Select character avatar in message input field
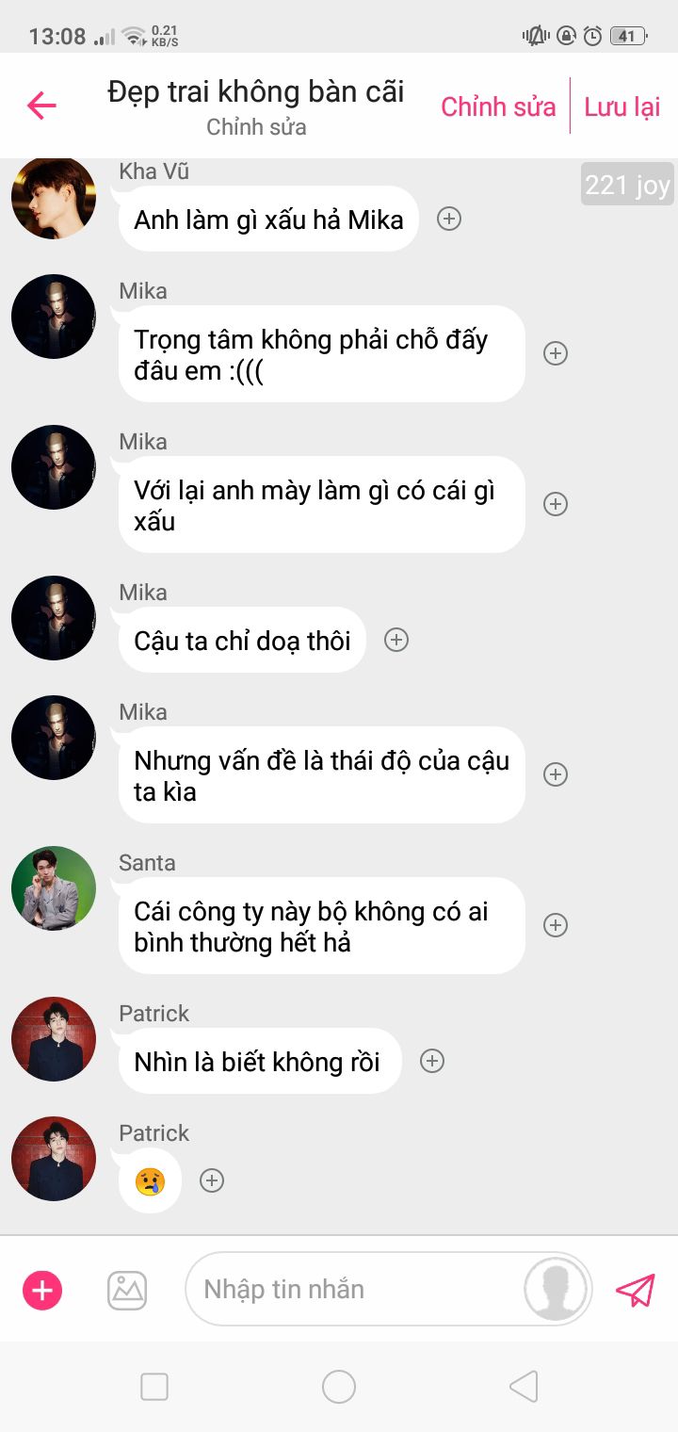Image resolution: width=678 pixels, height=1432 pixels. tap(557, 1289)
